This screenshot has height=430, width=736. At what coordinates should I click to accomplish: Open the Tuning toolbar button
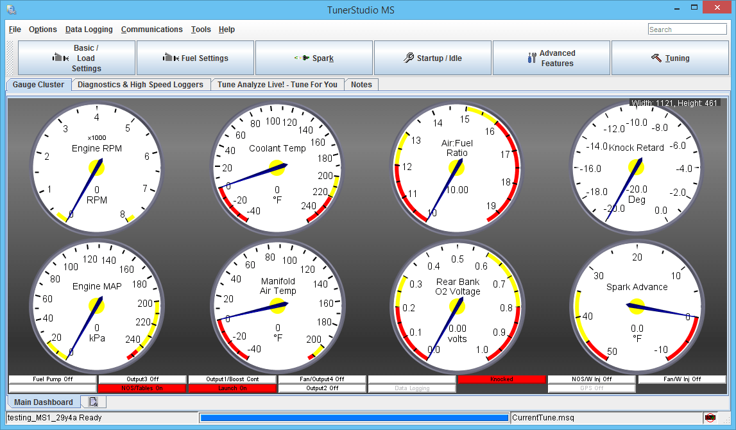tap(671, 58)
